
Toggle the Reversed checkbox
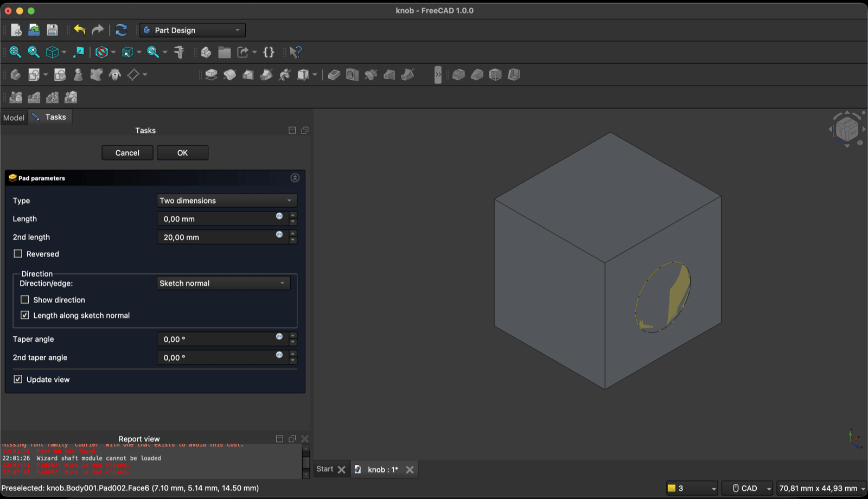click(18, 254)
